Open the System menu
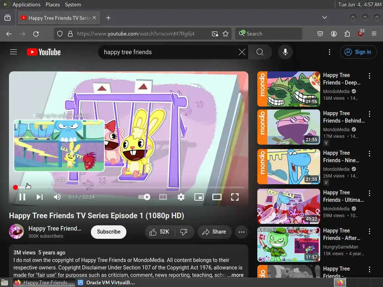This screenshot has width=383, height=287. click(x=73, y=4)
